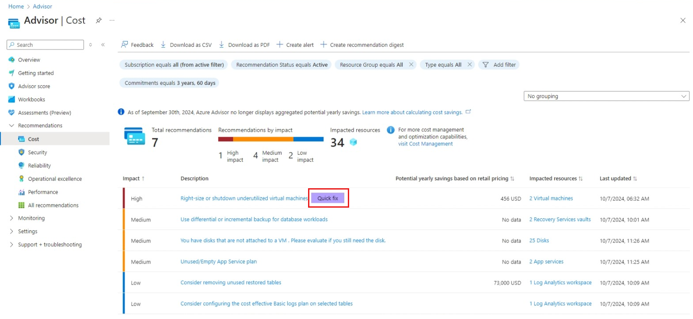Image resolution: width=693 pixels, height=319 pixels.
Task: Click the Home breadcrumb link
Action: pyautogui.click(x=16, y=6)
